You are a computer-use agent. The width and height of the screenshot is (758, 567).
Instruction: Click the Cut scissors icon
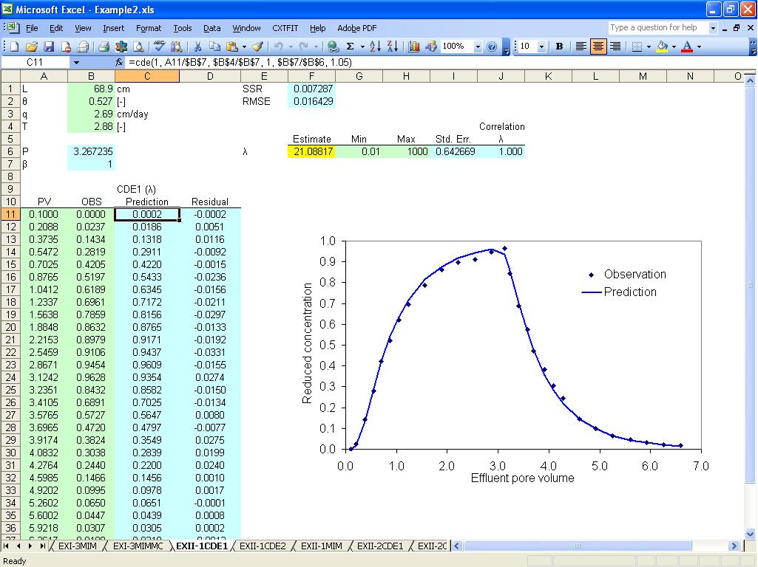pos(197,47)
